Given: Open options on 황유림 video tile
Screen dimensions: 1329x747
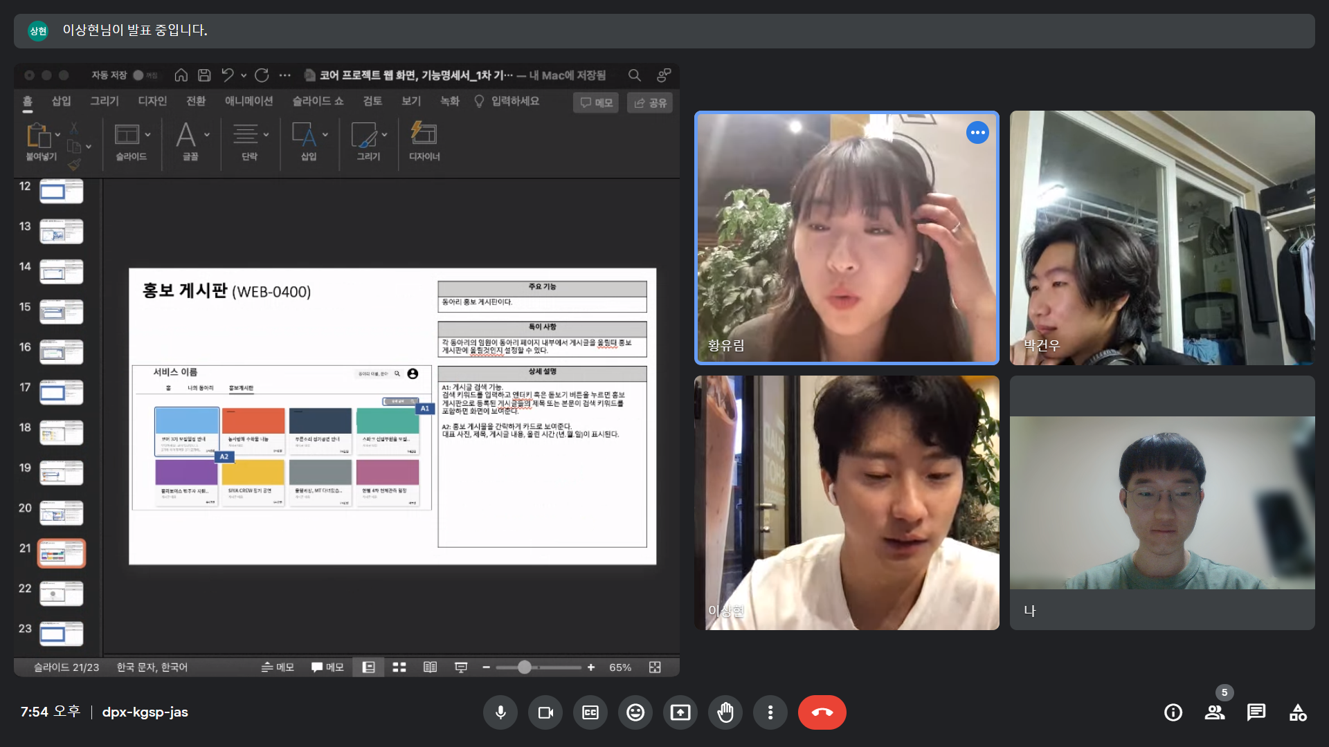Looking at the screenshot, I should [x=977, y=133].
